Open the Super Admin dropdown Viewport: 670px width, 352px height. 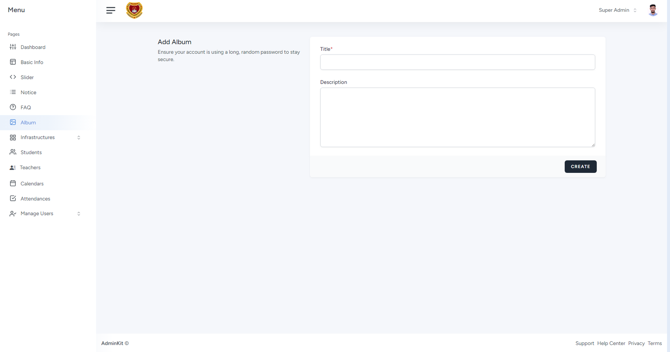[x=617, y=10]
